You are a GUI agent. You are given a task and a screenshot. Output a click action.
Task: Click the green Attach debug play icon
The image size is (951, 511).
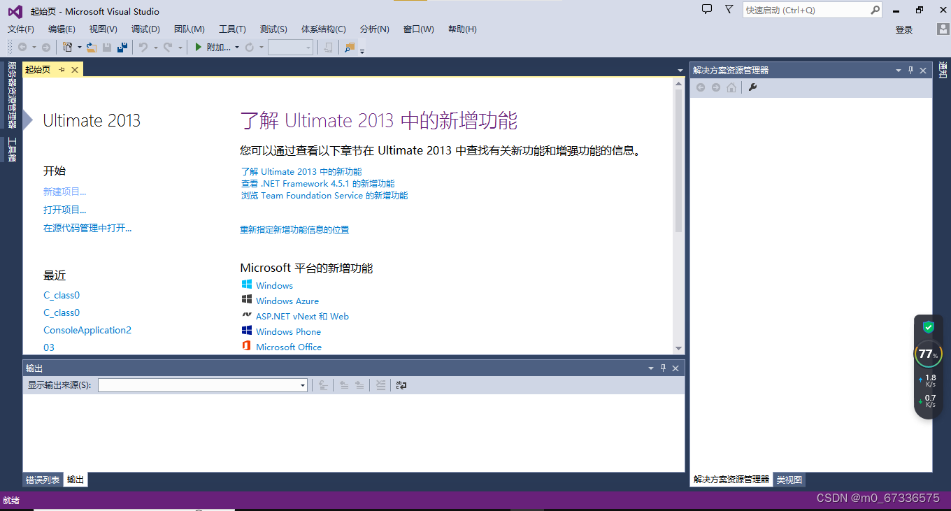[x=198, y=47]
